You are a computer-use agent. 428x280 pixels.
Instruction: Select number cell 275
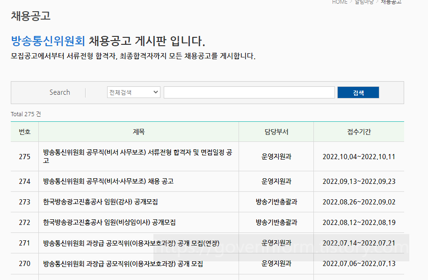[25, 157]
